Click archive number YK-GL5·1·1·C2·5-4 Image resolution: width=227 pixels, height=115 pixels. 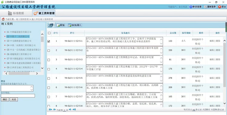(x=74, y=69)
